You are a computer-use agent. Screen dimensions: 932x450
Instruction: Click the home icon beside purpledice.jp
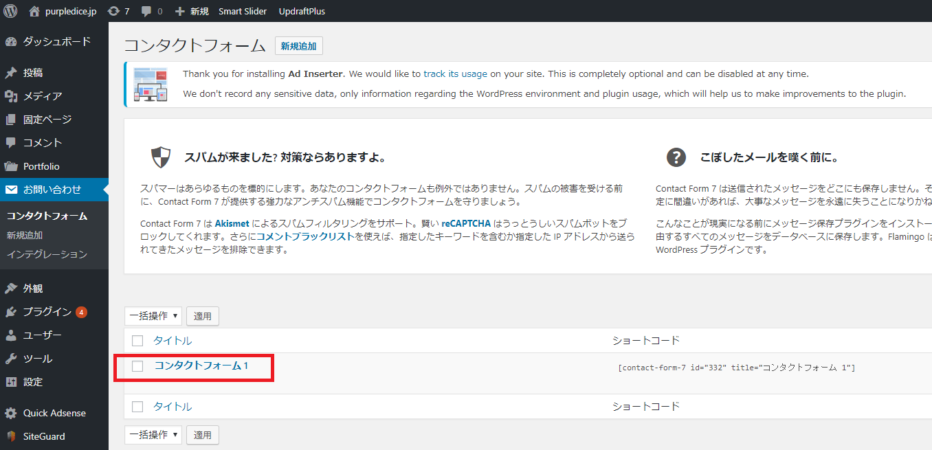[34, 11]
